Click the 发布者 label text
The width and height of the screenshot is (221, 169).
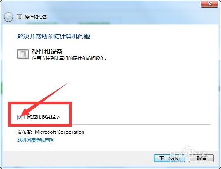tap(25, 132)
